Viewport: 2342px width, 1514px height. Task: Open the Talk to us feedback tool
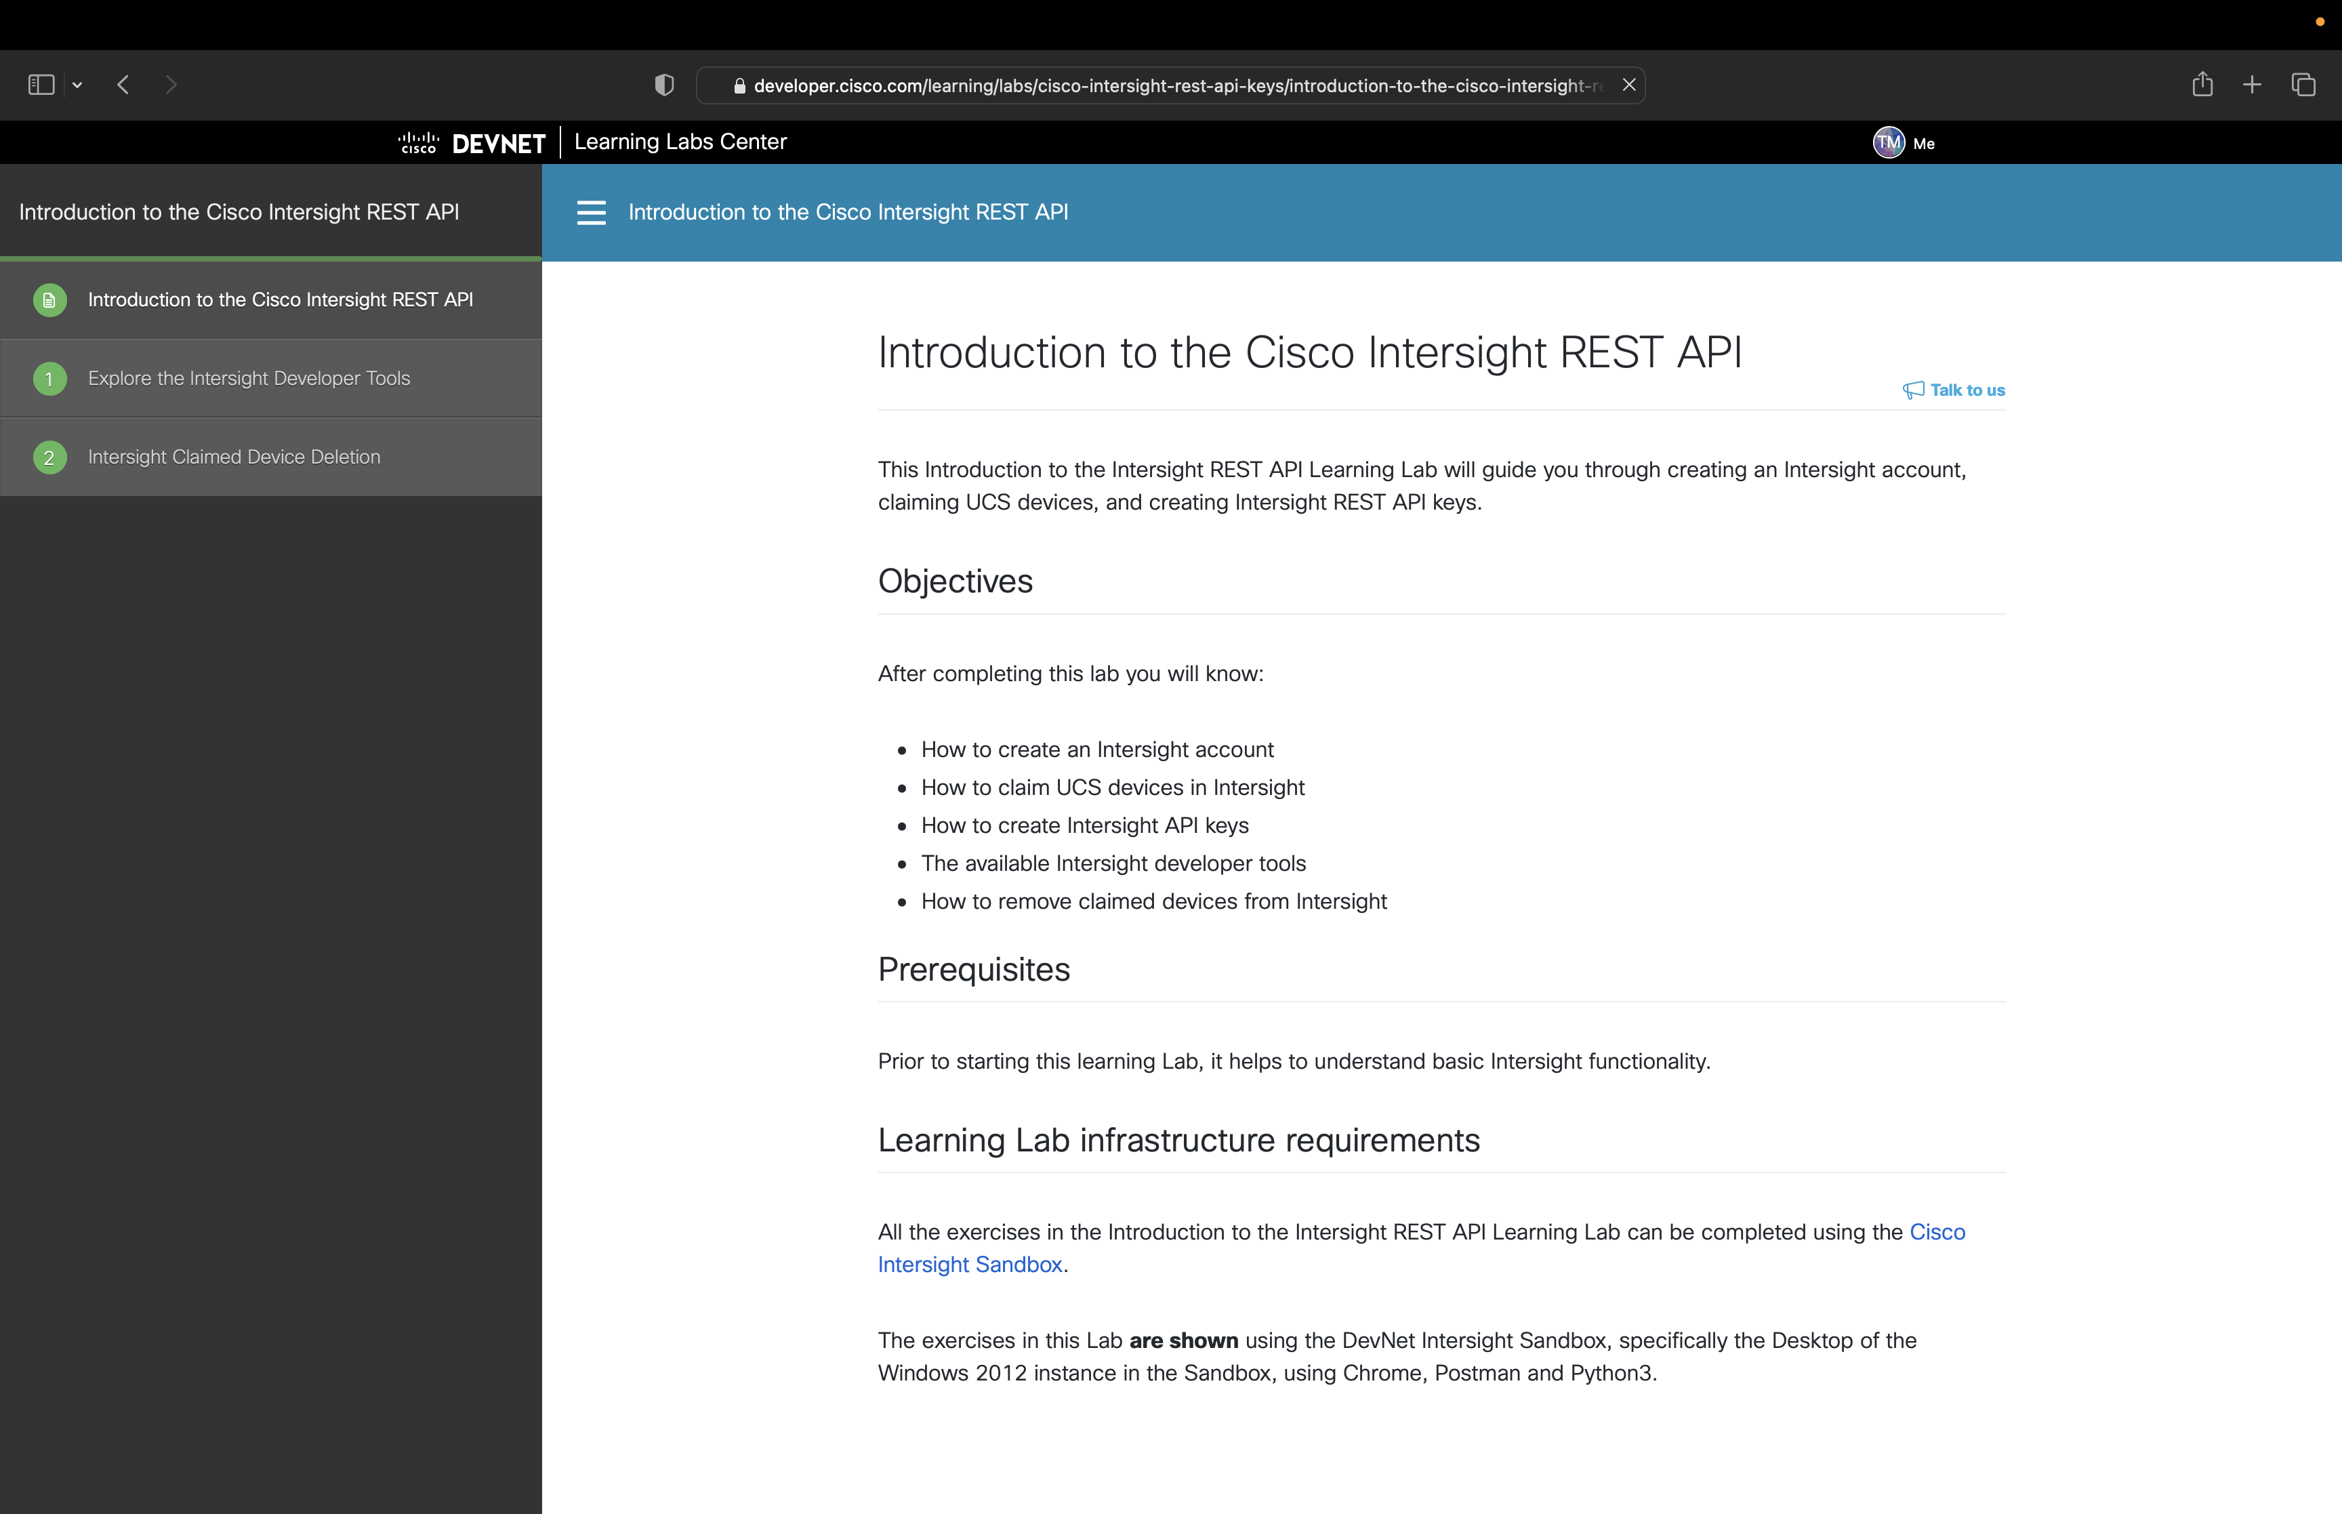[1953, 389]
